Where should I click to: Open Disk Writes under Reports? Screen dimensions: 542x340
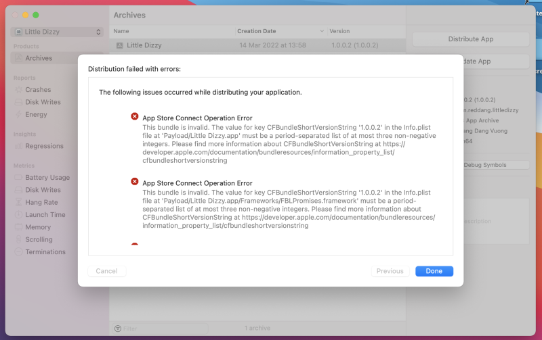43,102
